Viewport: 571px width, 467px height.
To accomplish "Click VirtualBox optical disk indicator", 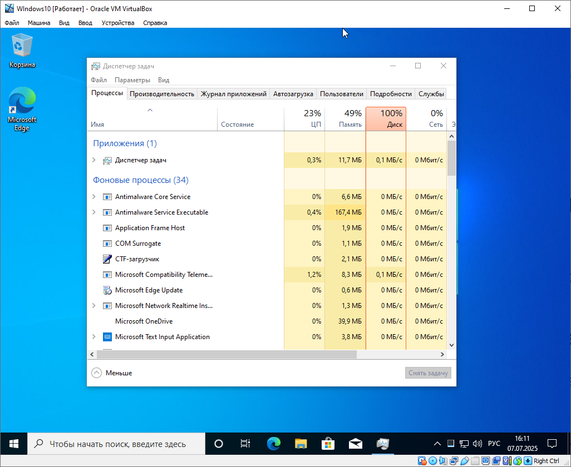I will [432, 461].
